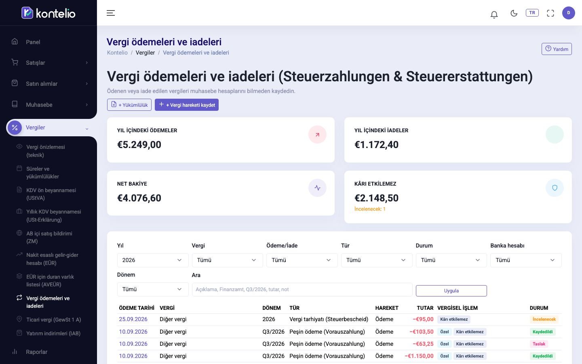Click the Taslak status badge
Image resolution: width=582 pixels, height=364 pixels.
coord(539,344)
